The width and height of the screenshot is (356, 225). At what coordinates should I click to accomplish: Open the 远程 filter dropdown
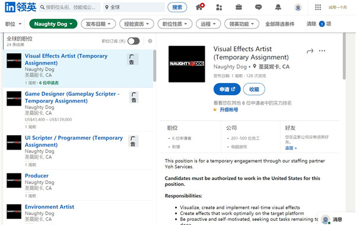point(208,24)
